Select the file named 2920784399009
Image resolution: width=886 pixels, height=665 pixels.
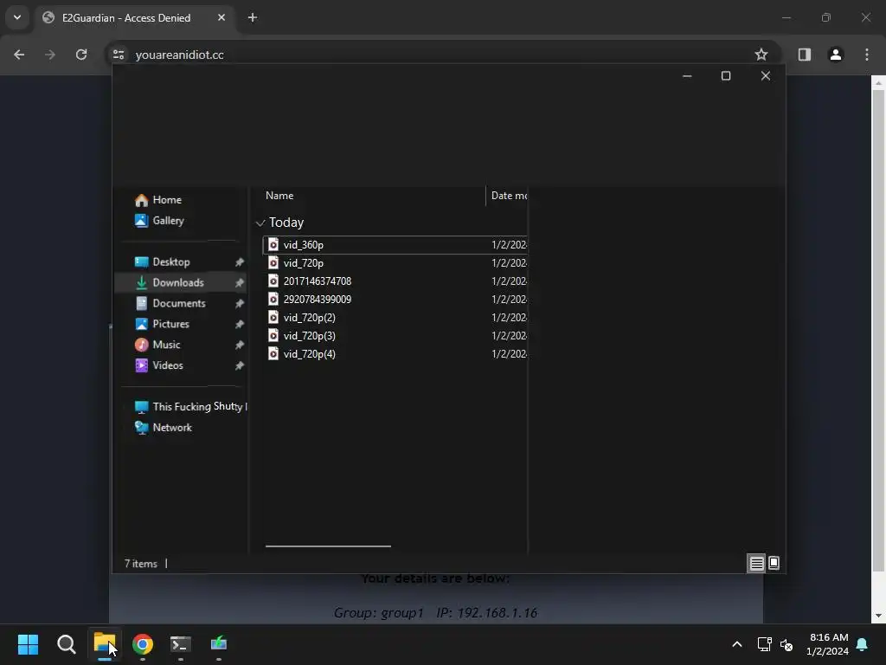pos(395,299)
